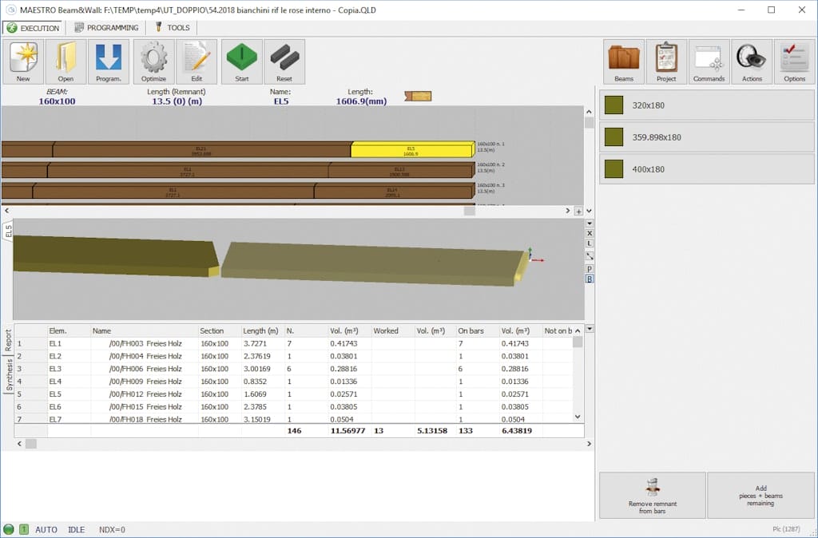Run Optimize with the gear icon
This screenshot has width=818, height=538.
(153, 61)
